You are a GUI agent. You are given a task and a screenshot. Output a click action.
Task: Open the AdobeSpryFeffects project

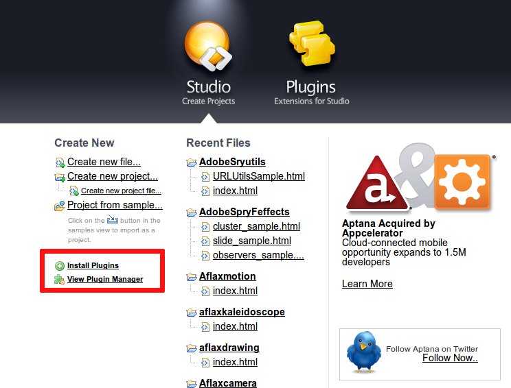pyautogui.click(x=244, y=212)
